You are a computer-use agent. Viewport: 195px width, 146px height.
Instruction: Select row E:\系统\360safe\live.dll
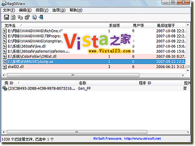94,46
